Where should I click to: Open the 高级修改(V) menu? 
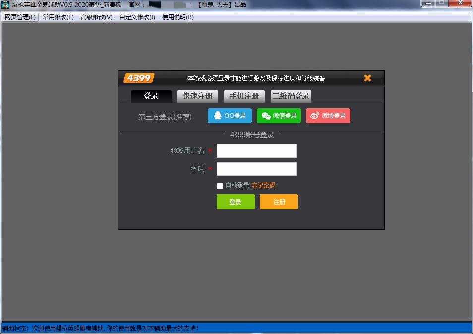click(x=97, y=17)
